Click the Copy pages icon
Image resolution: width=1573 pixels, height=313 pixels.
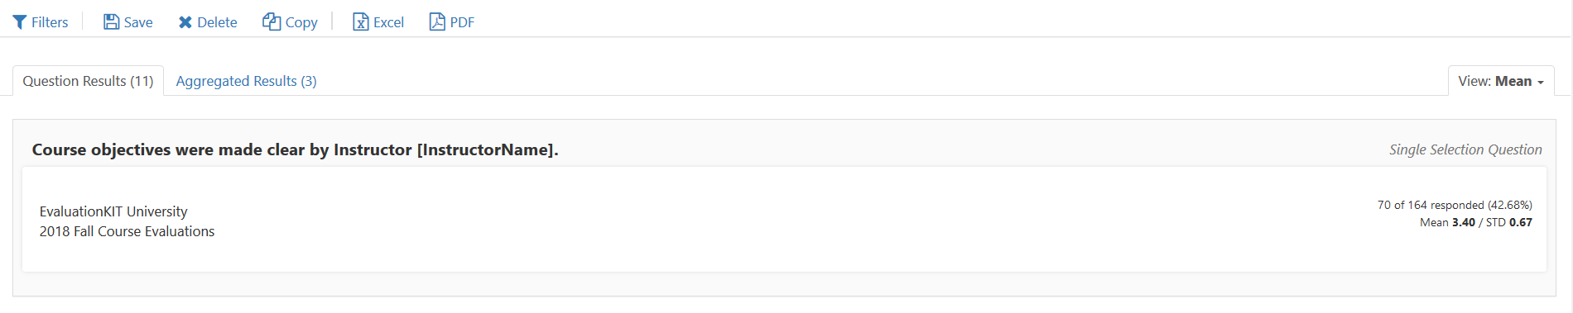(x=272, y=21)
